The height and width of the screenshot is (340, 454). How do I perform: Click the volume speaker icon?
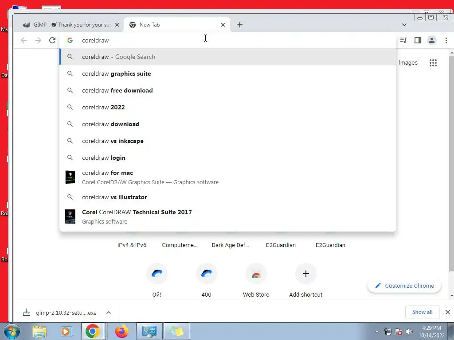pos(409,332)
